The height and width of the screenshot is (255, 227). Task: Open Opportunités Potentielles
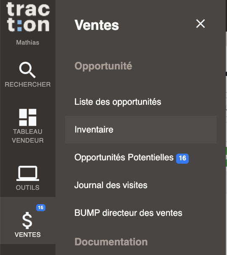tap(124, 157)
